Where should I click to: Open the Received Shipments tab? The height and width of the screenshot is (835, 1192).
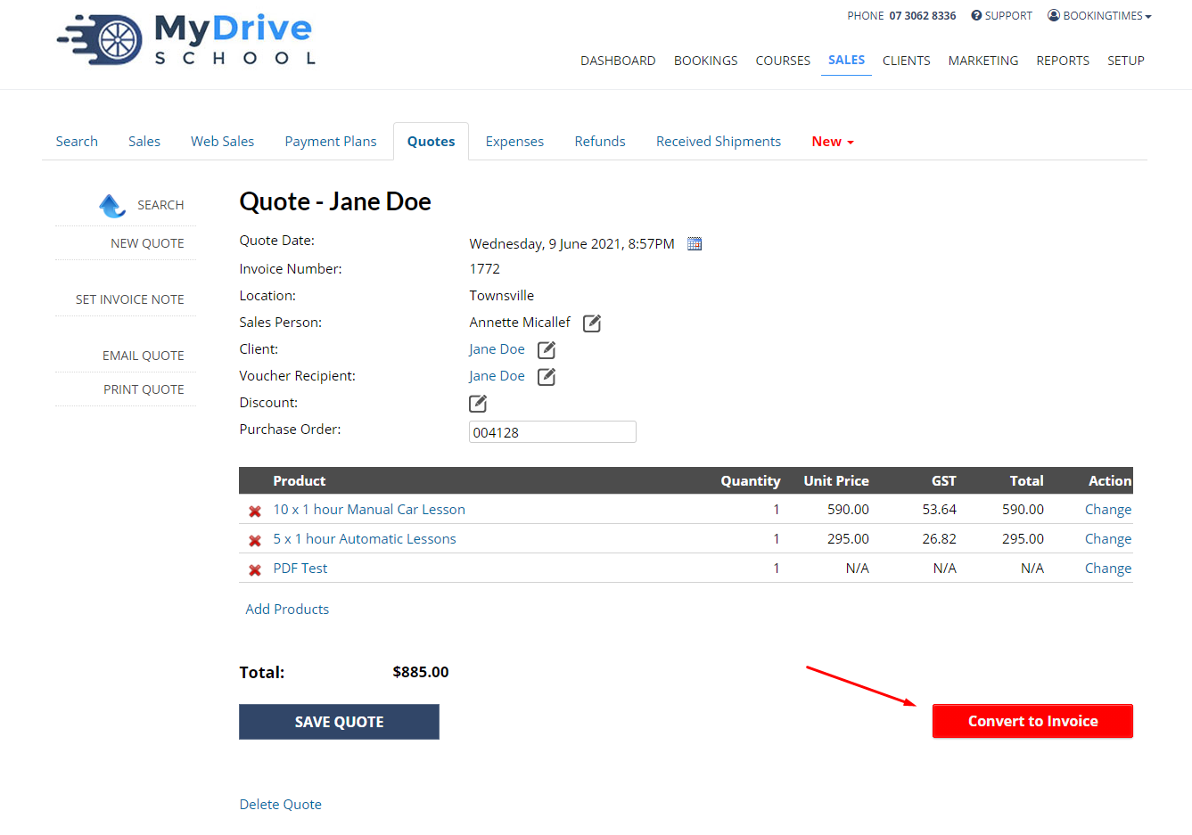point(719,142)
